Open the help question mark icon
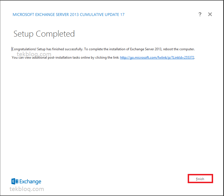 point(200,14)
